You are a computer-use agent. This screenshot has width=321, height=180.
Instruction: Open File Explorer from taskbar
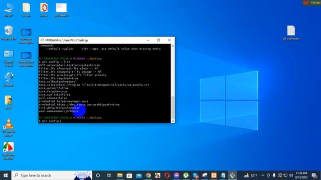120,175
